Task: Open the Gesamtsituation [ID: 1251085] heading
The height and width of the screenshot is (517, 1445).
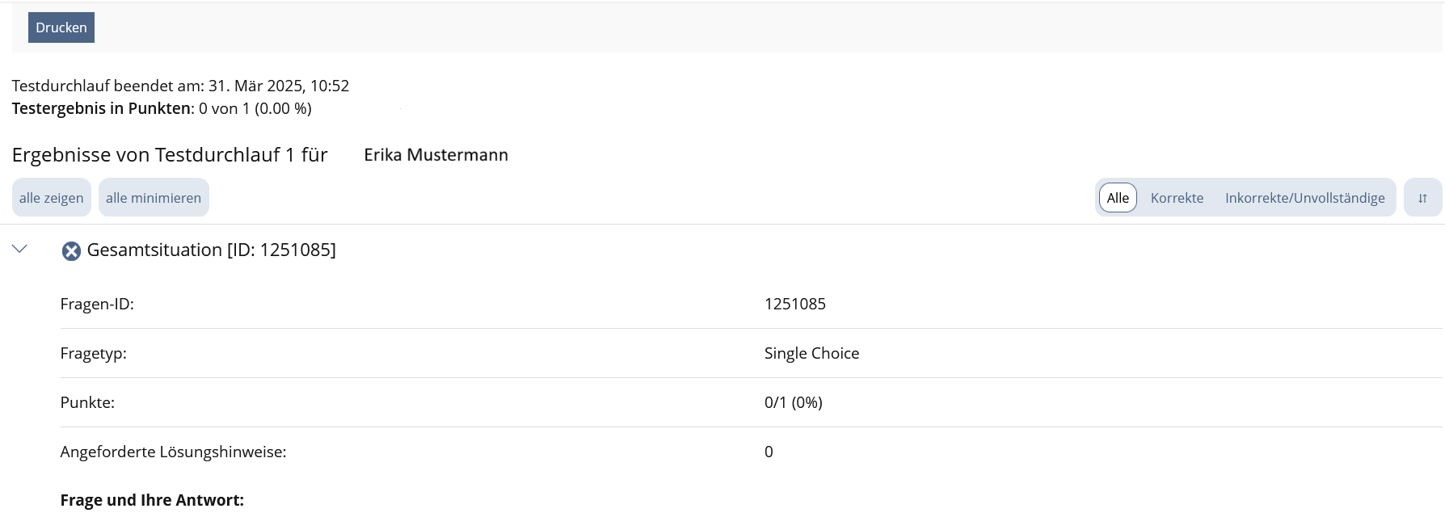Action: click(211, 250)
